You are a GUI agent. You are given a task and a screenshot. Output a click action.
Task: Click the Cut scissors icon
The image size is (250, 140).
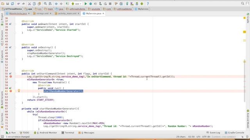[29, 3]
